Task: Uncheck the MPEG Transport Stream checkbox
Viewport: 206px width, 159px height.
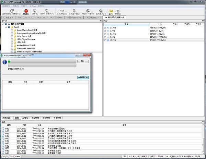Action: coord(12,51)
